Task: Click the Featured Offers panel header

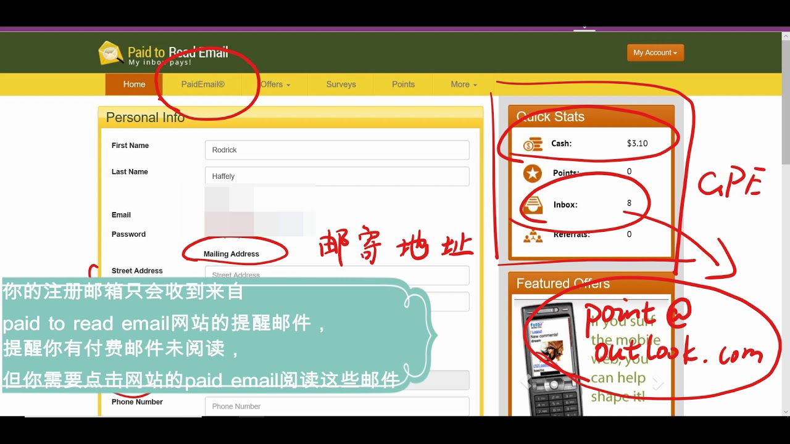Action: [x=591, y=284]
